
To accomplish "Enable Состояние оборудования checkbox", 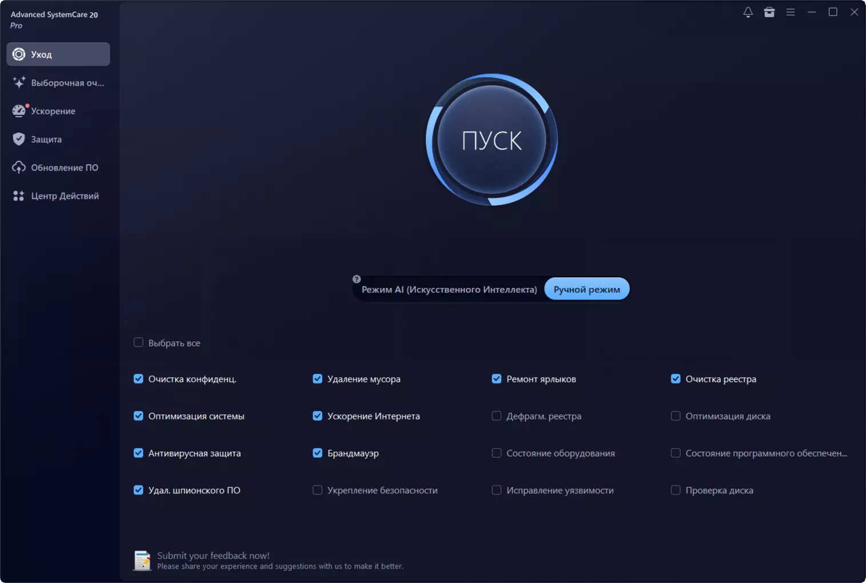I will pyautogui.click(x=496, y=453).
